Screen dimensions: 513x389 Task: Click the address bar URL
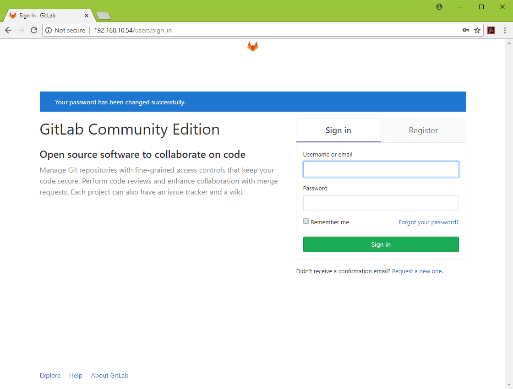tap(133, 30)
